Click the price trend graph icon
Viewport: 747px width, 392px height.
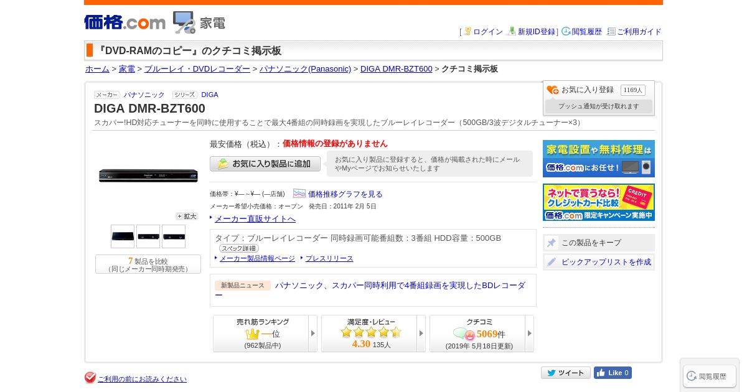coord(299,194)
